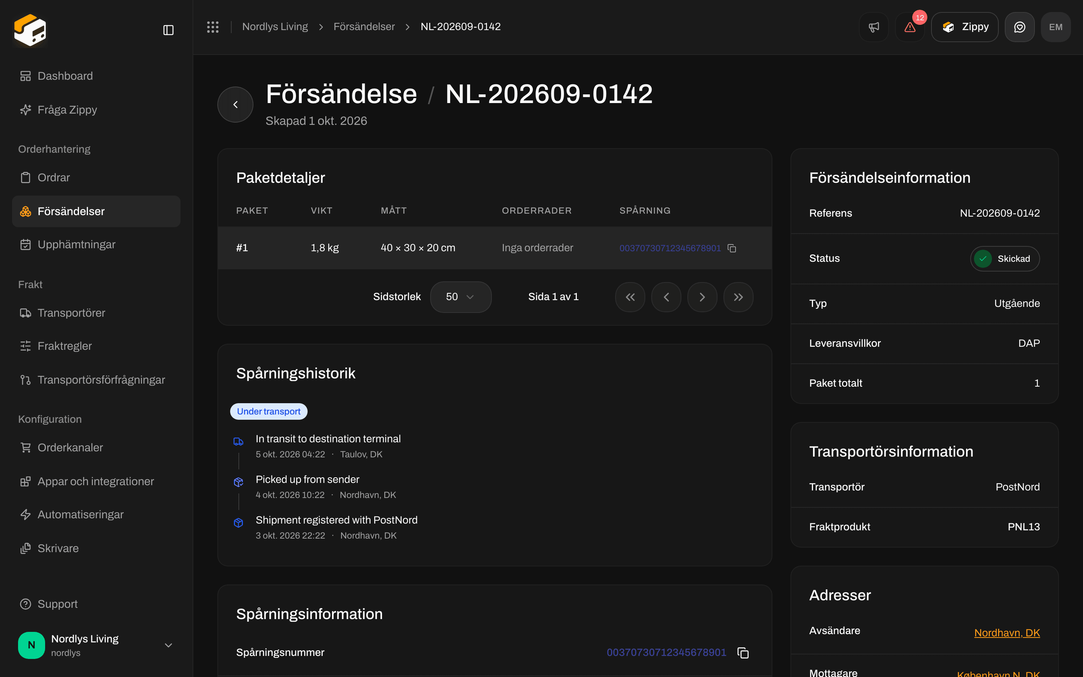This screenshot has width=1083, height=677.
Task: Click the Under transport status badge
Action: tap(268, 411)
